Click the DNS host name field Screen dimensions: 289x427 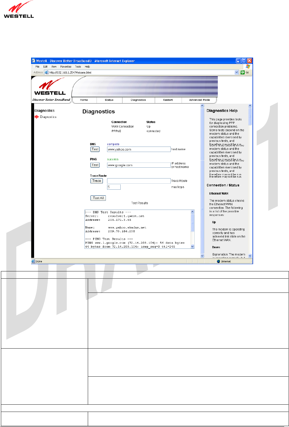pyautogui.click(x=139, y=149)
